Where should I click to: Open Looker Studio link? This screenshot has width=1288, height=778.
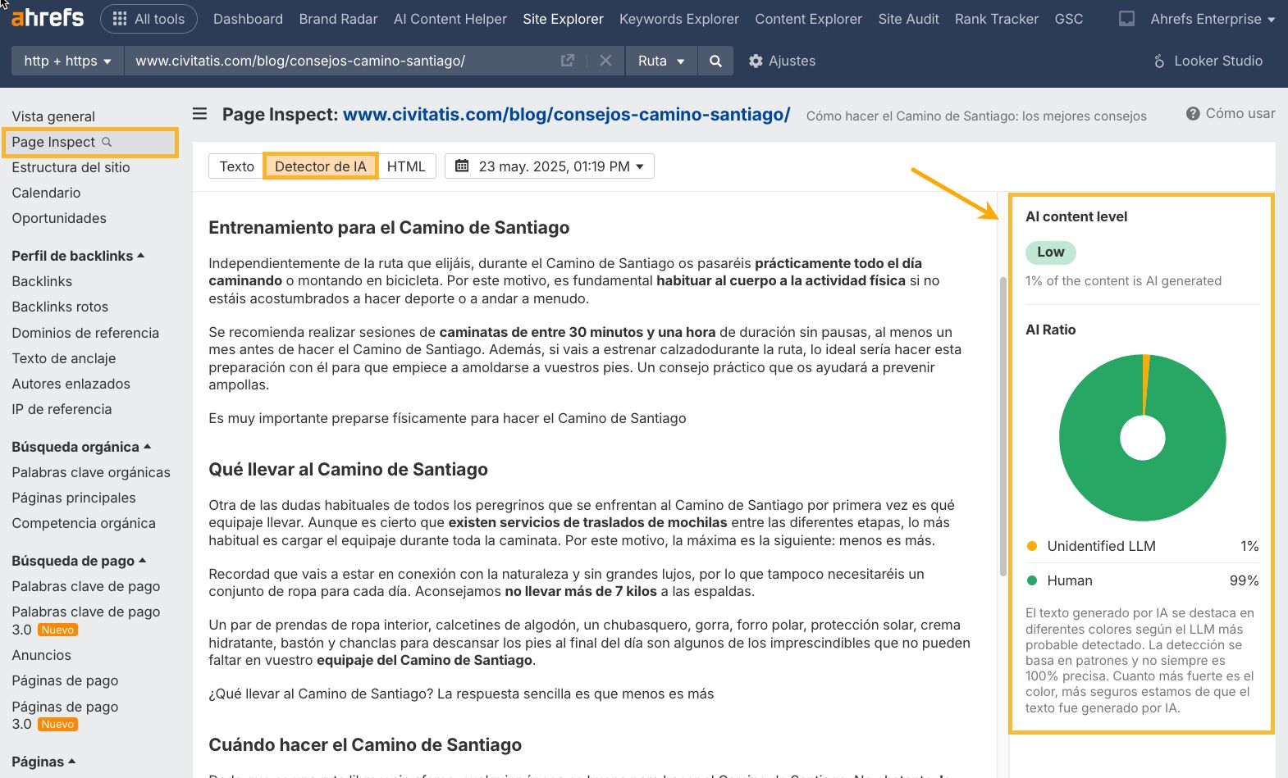1208,61
